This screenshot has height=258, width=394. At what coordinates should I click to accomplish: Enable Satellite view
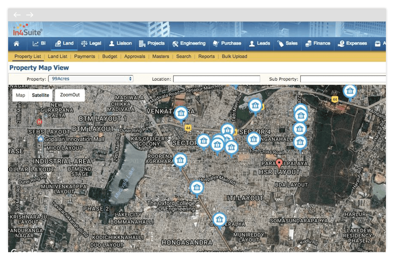(x=40, y=95)
